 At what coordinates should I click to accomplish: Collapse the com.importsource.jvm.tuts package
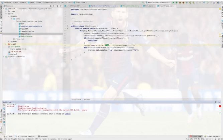14,21
